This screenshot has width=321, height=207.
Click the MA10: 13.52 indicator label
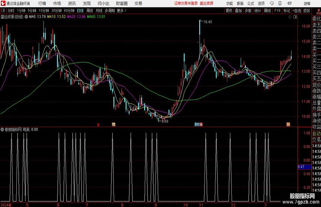pos(56,17)
